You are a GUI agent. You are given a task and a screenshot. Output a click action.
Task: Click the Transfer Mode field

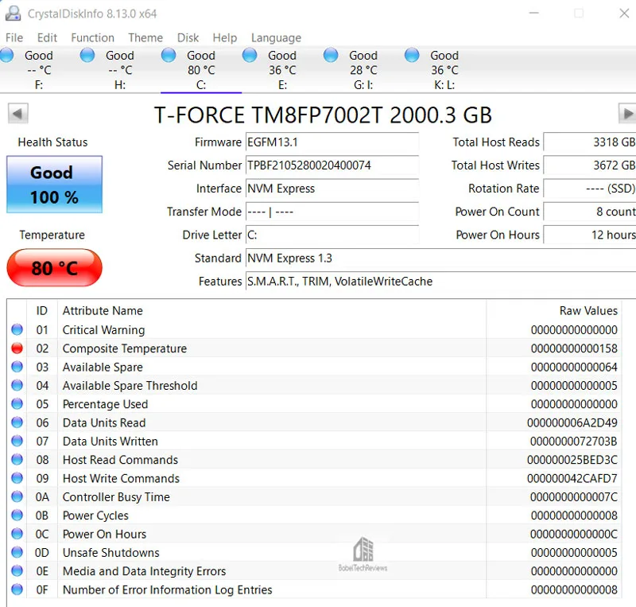pos(332,212)
